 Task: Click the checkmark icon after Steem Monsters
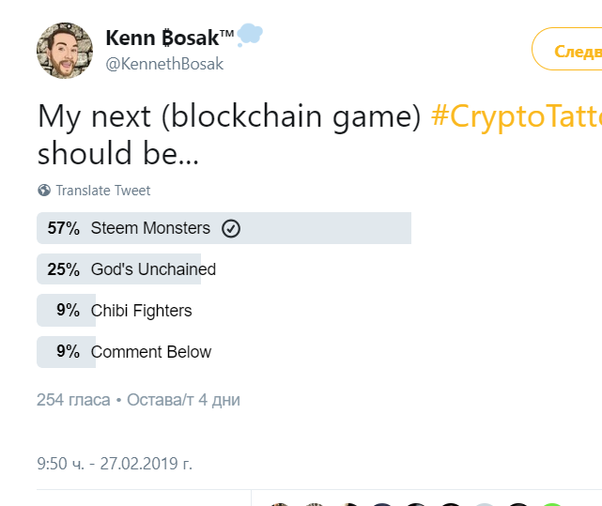pos(231,228)
